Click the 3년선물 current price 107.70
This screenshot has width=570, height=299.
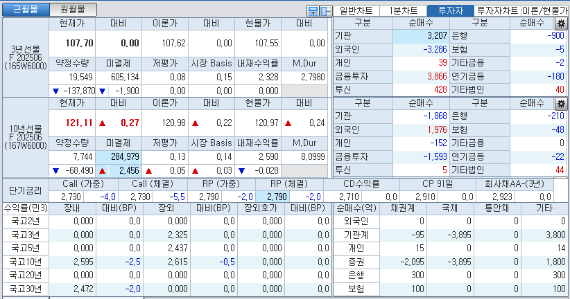click(79, 43)
